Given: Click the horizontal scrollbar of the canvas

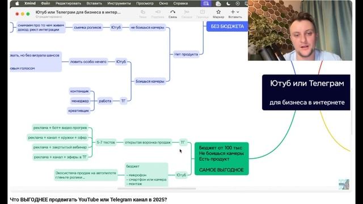Looking at the screenshot, I should pyautogui.click(x=157, y=189).
